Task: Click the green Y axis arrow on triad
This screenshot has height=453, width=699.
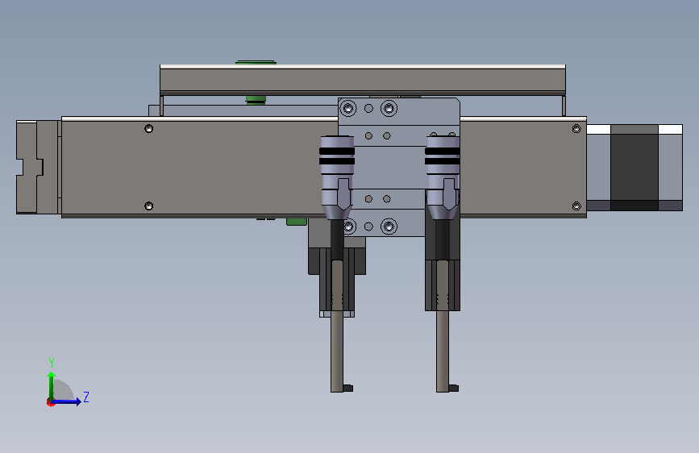Action: tap(52, 386)
